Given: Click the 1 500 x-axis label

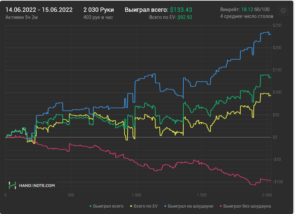Looking at the screenshot, I should (202, 195).
